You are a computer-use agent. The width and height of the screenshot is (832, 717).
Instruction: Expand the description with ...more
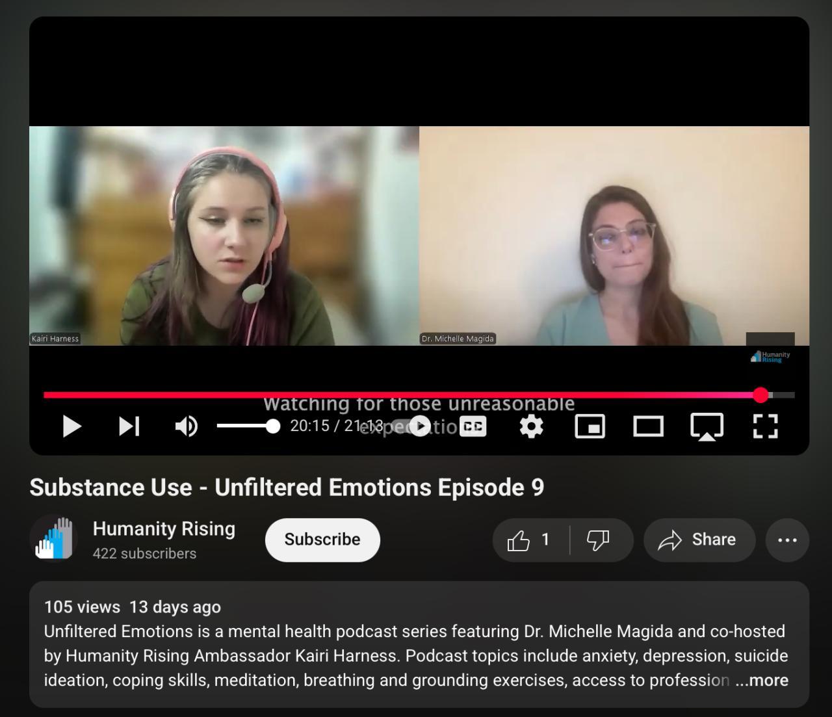tap(762, 681)
